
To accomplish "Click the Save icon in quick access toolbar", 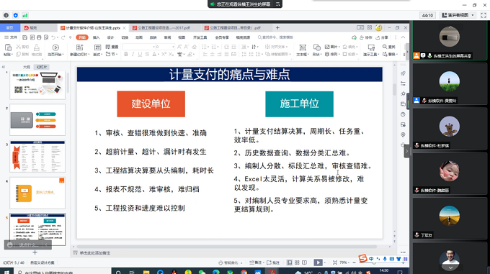I will 24,37.
